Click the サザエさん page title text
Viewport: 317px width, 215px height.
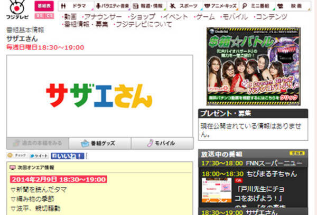tap(22, 38)
